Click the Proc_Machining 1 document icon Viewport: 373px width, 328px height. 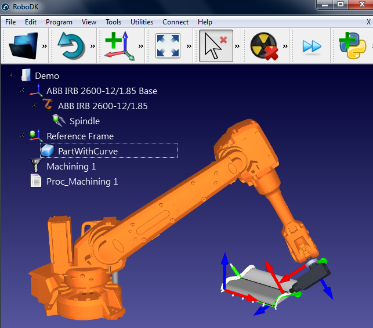pyautogui.click(x=36, y=181)
